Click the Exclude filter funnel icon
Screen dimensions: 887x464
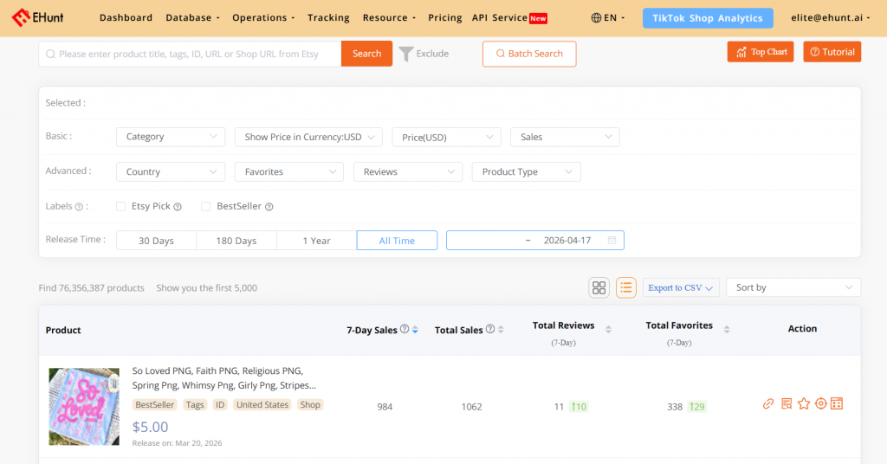pyautogui.click(x=405, y=54)
